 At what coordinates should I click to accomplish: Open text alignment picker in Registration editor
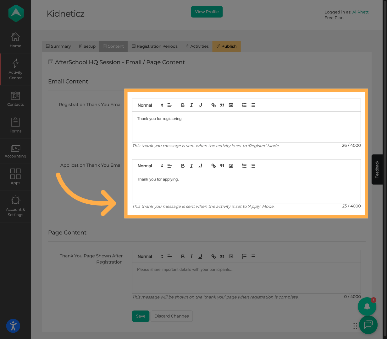(169, 105)
